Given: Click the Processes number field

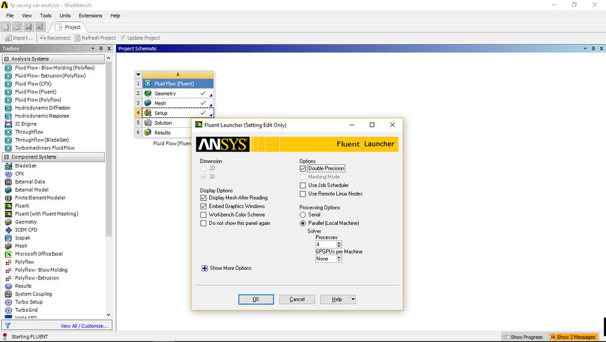Looking at the screenshot, I should [326, 244].
